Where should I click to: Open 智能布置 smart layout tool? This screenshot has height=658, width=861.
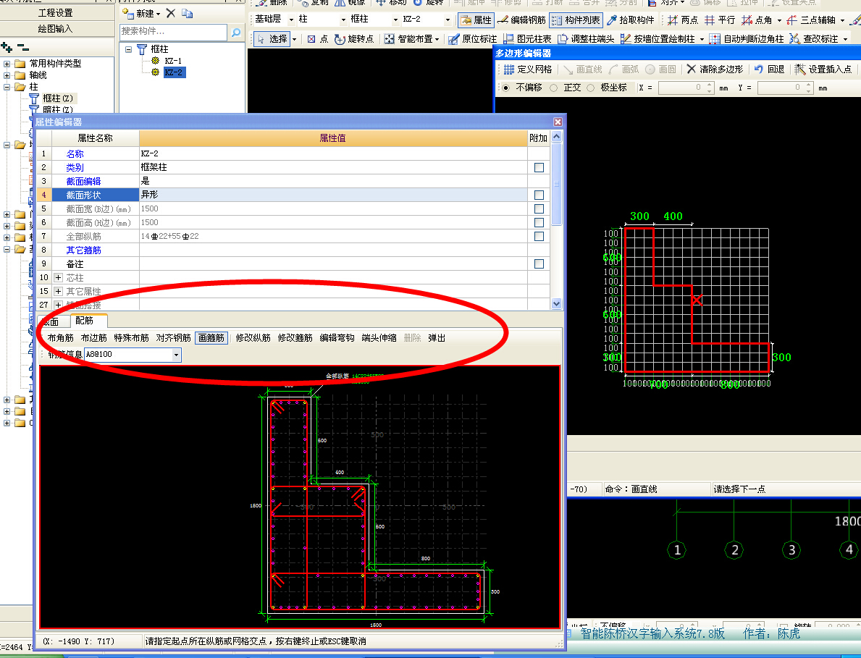point(408,39)
